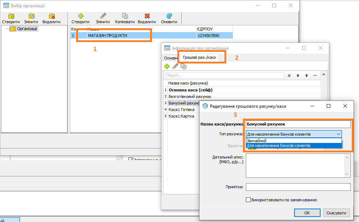Close the Інформація про організацію window

point(321,48)
